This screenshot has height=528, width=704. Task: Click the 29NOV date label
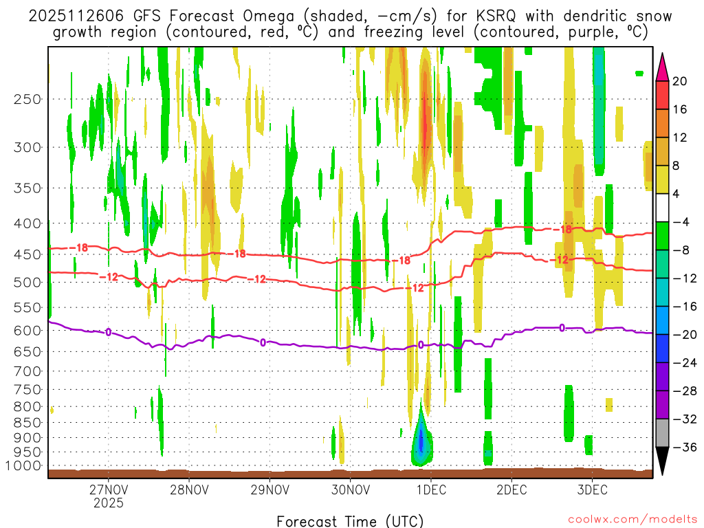click(x=269, y=489)
